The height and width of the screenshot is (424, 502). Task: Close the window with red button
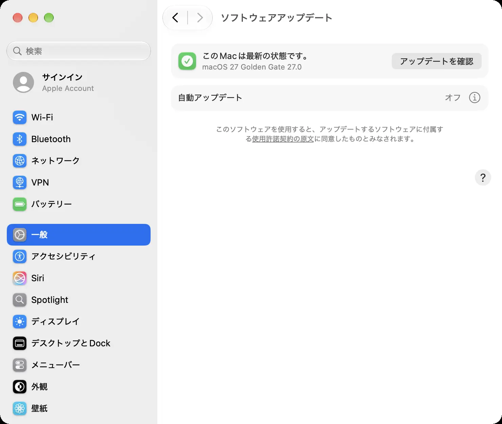[x=18, y=18]
